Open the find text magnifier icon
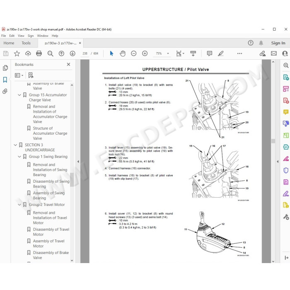Image resolution: width=290 pixels, height=290 pixels. [50, 53]
